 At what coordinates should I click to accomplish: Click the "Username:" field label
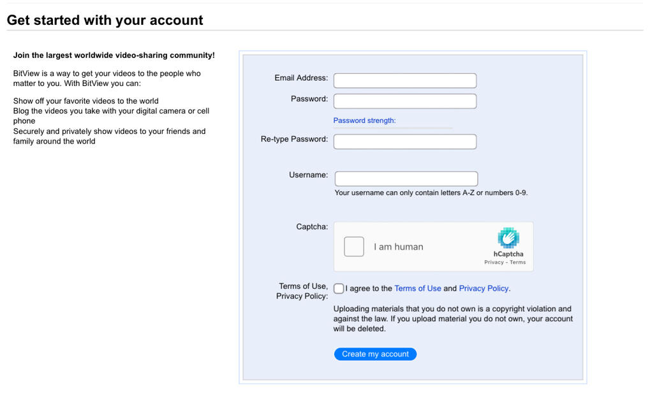coord(308,175)
